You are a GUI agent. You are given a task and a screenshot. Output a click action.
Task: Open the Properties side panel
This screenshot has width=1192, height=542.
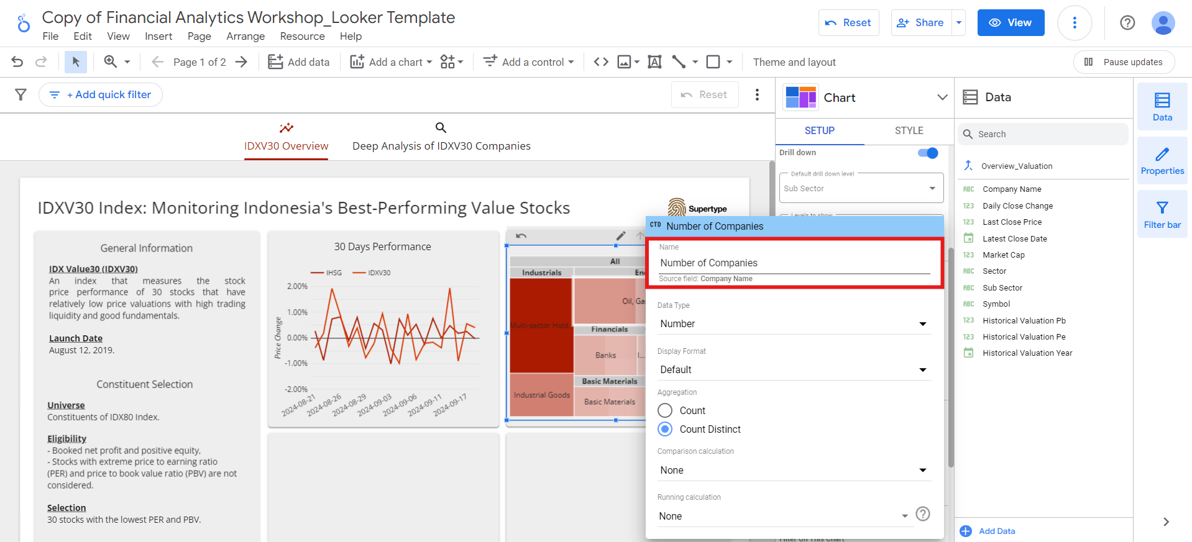pos(1162,161)
